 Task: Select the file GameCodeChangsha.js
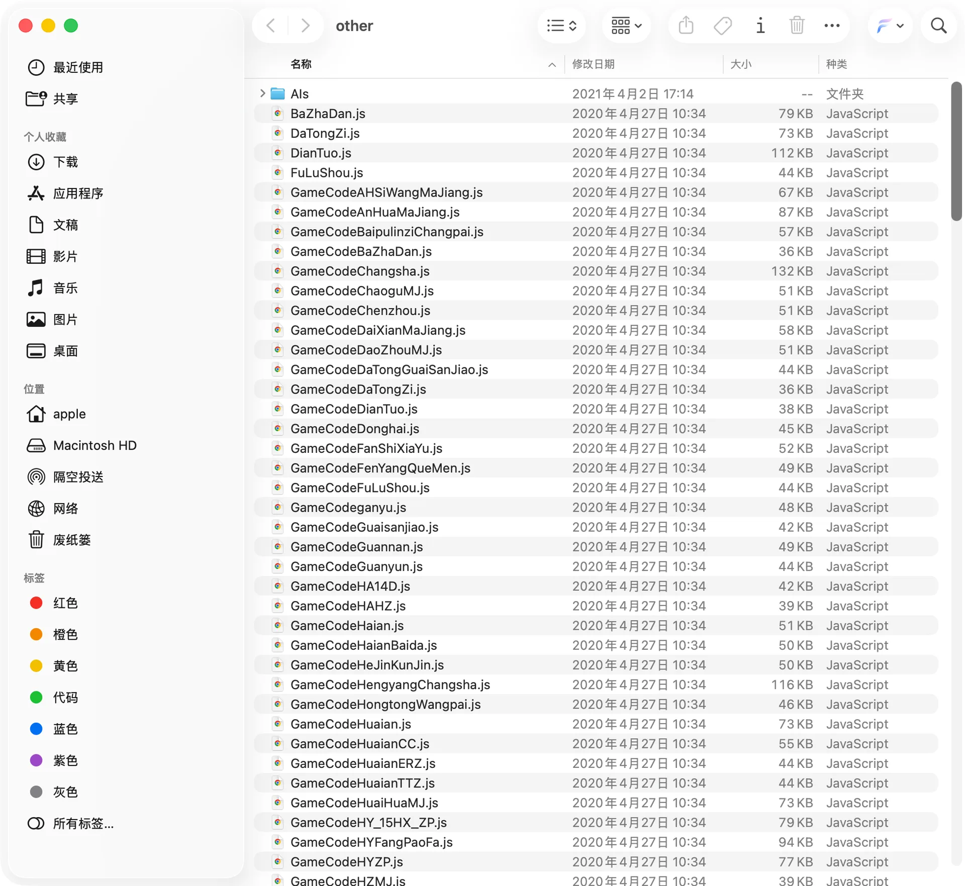click(596, 271)
